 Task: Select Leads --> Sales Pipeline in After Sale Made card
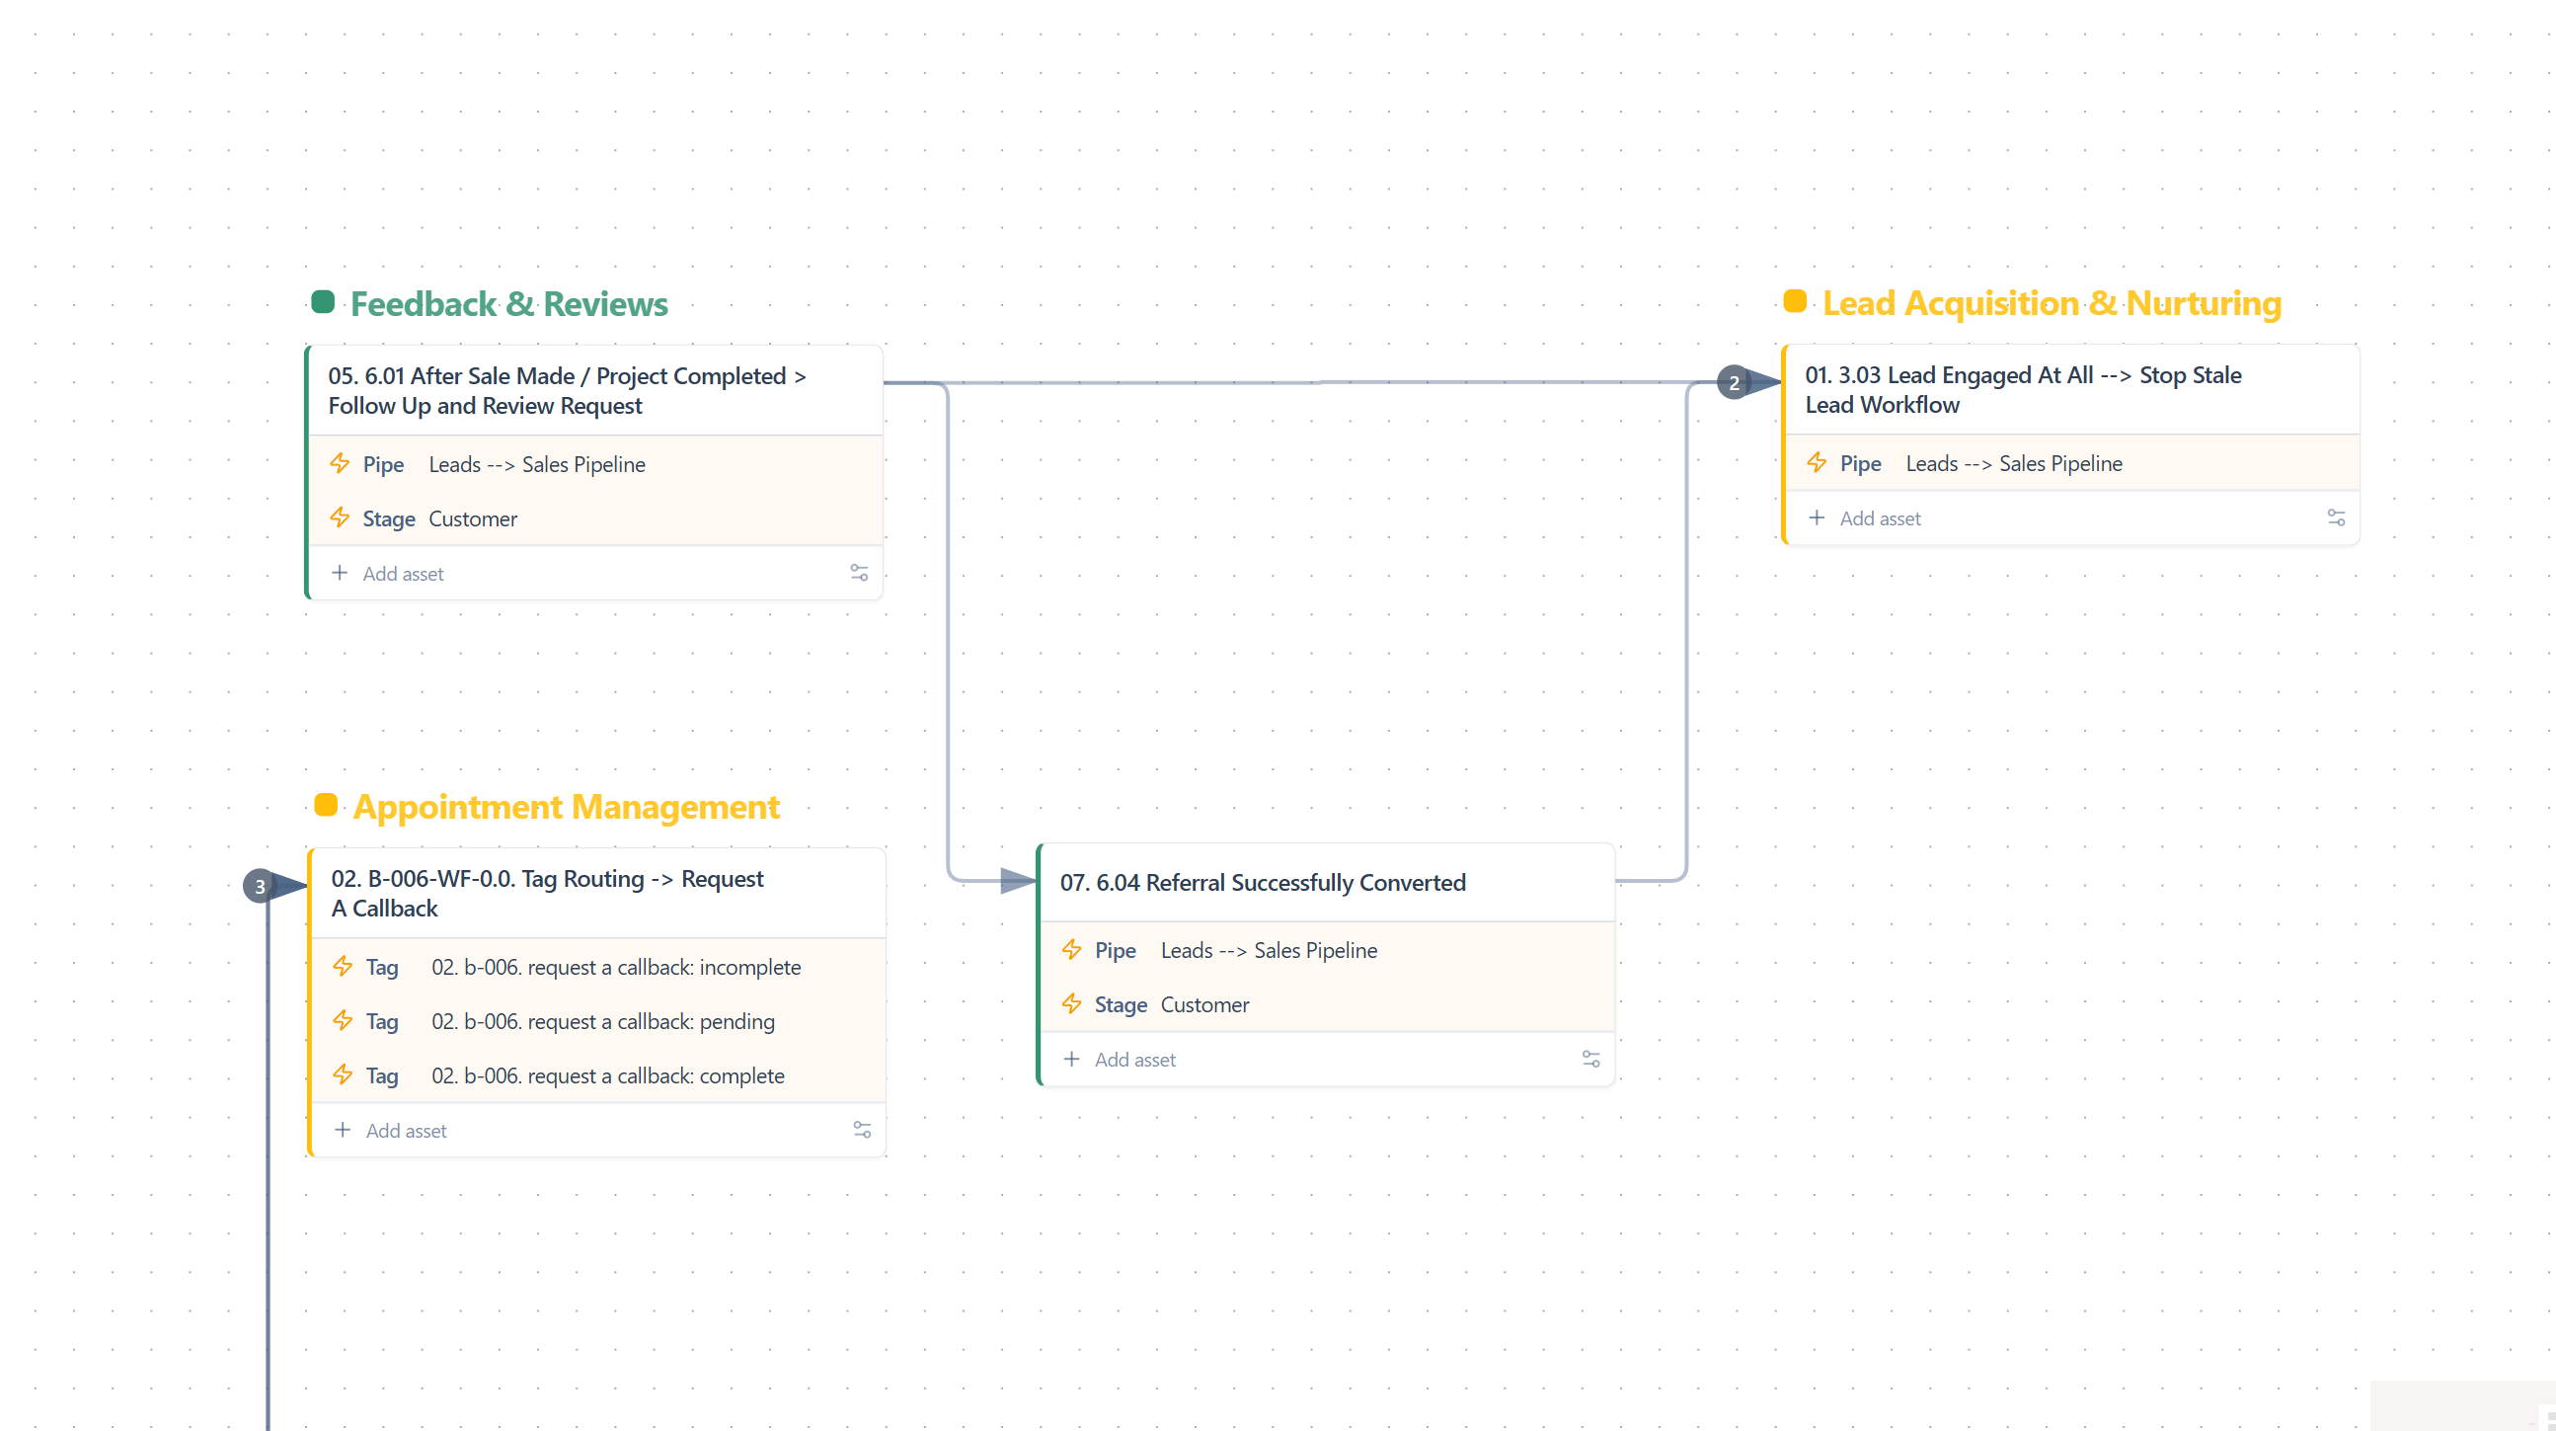click(537, 464)
